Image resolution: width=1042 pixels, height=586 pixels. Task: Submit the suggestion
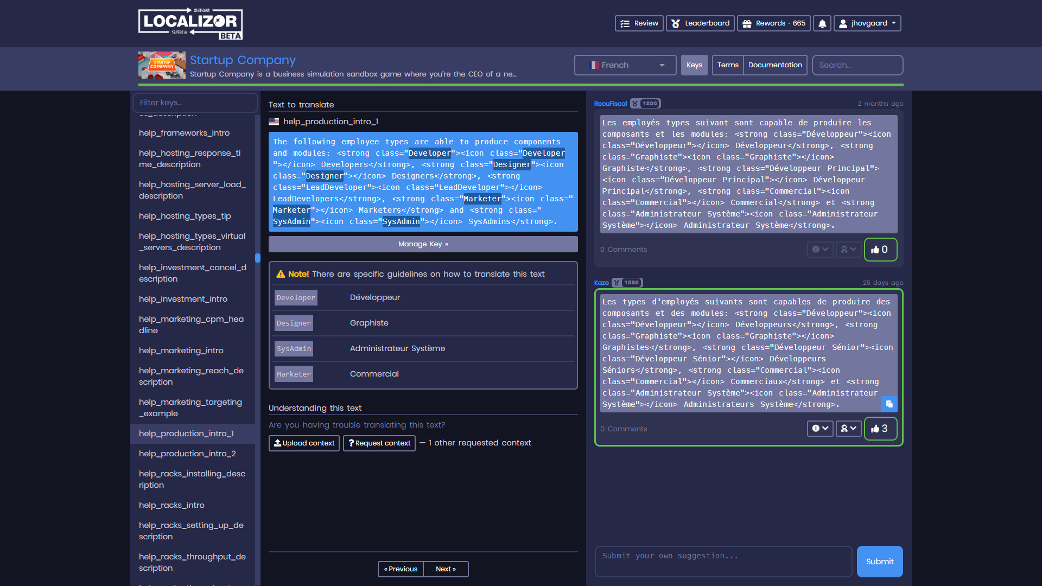(x=880, y=562)
